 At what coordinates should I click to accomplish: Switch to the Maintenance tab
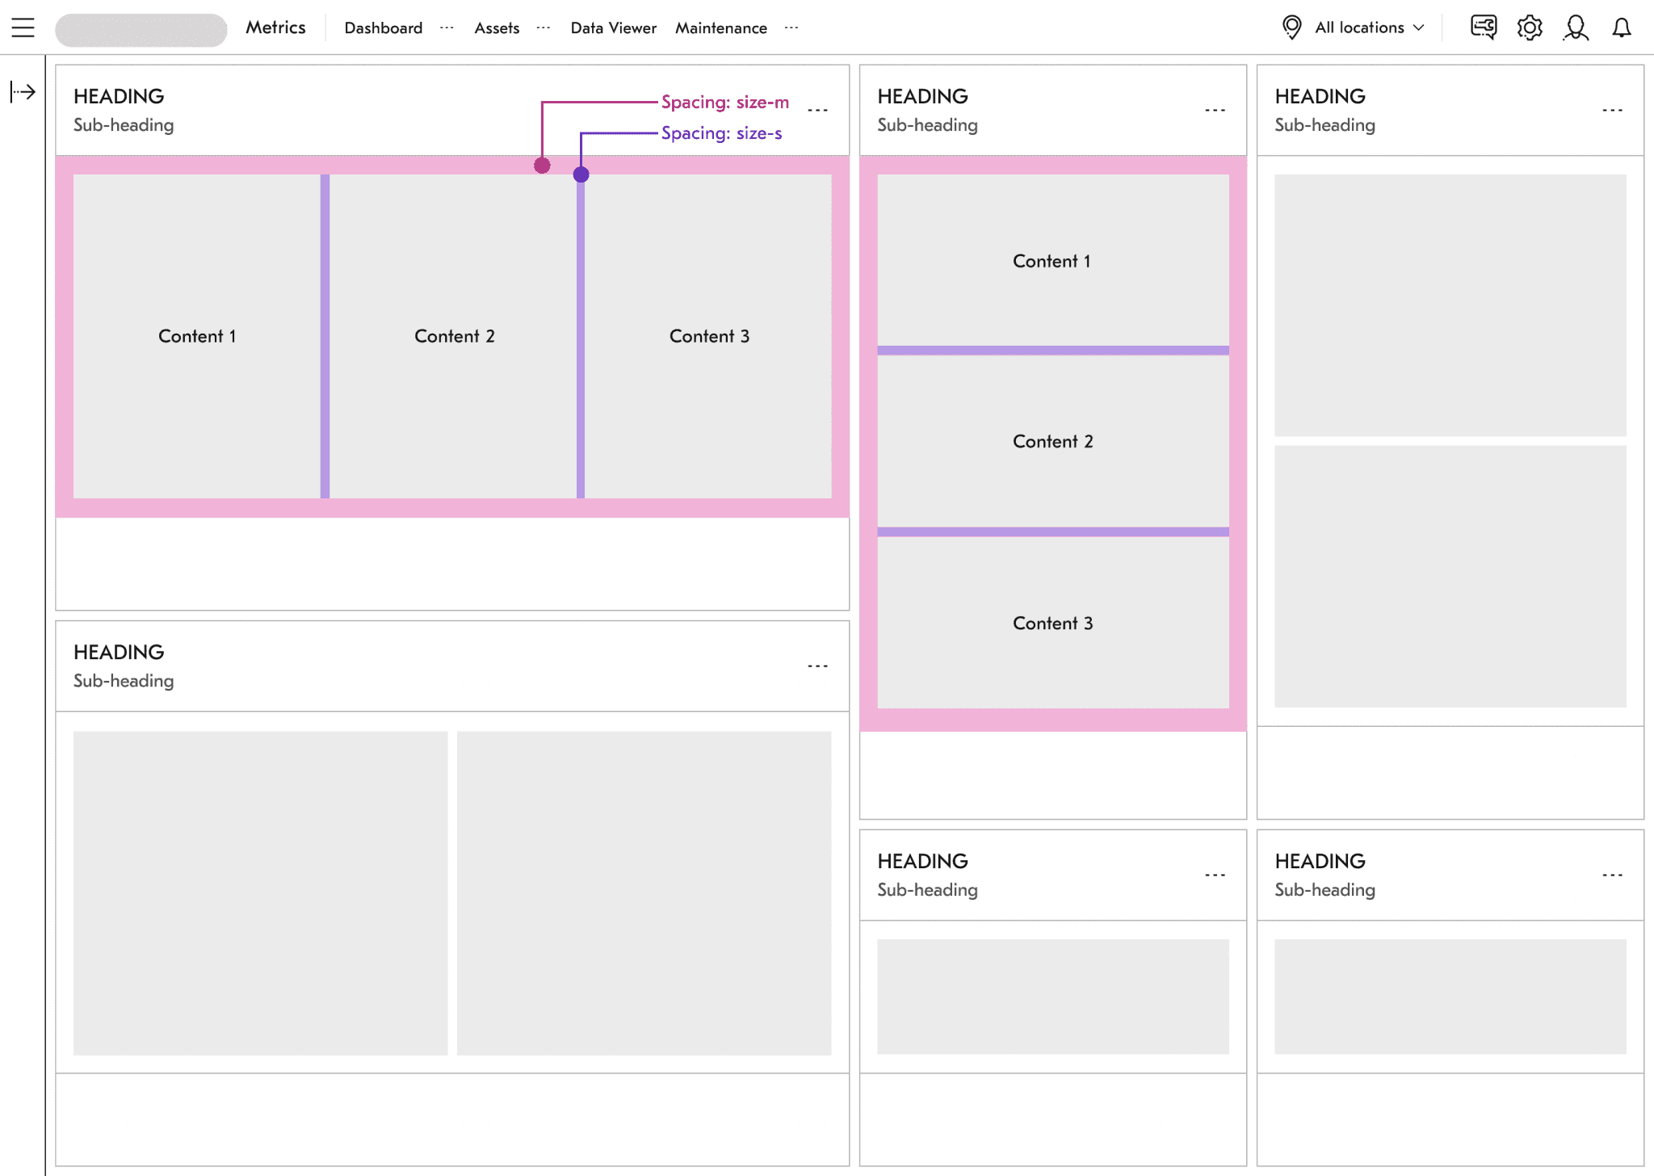click(x=720, y=27)
